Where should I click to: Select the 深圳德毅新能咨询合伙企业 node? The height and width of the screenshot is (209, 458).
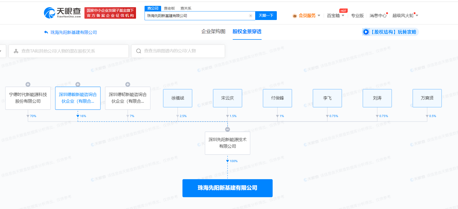pyautogui.click(x=78, y=98)
